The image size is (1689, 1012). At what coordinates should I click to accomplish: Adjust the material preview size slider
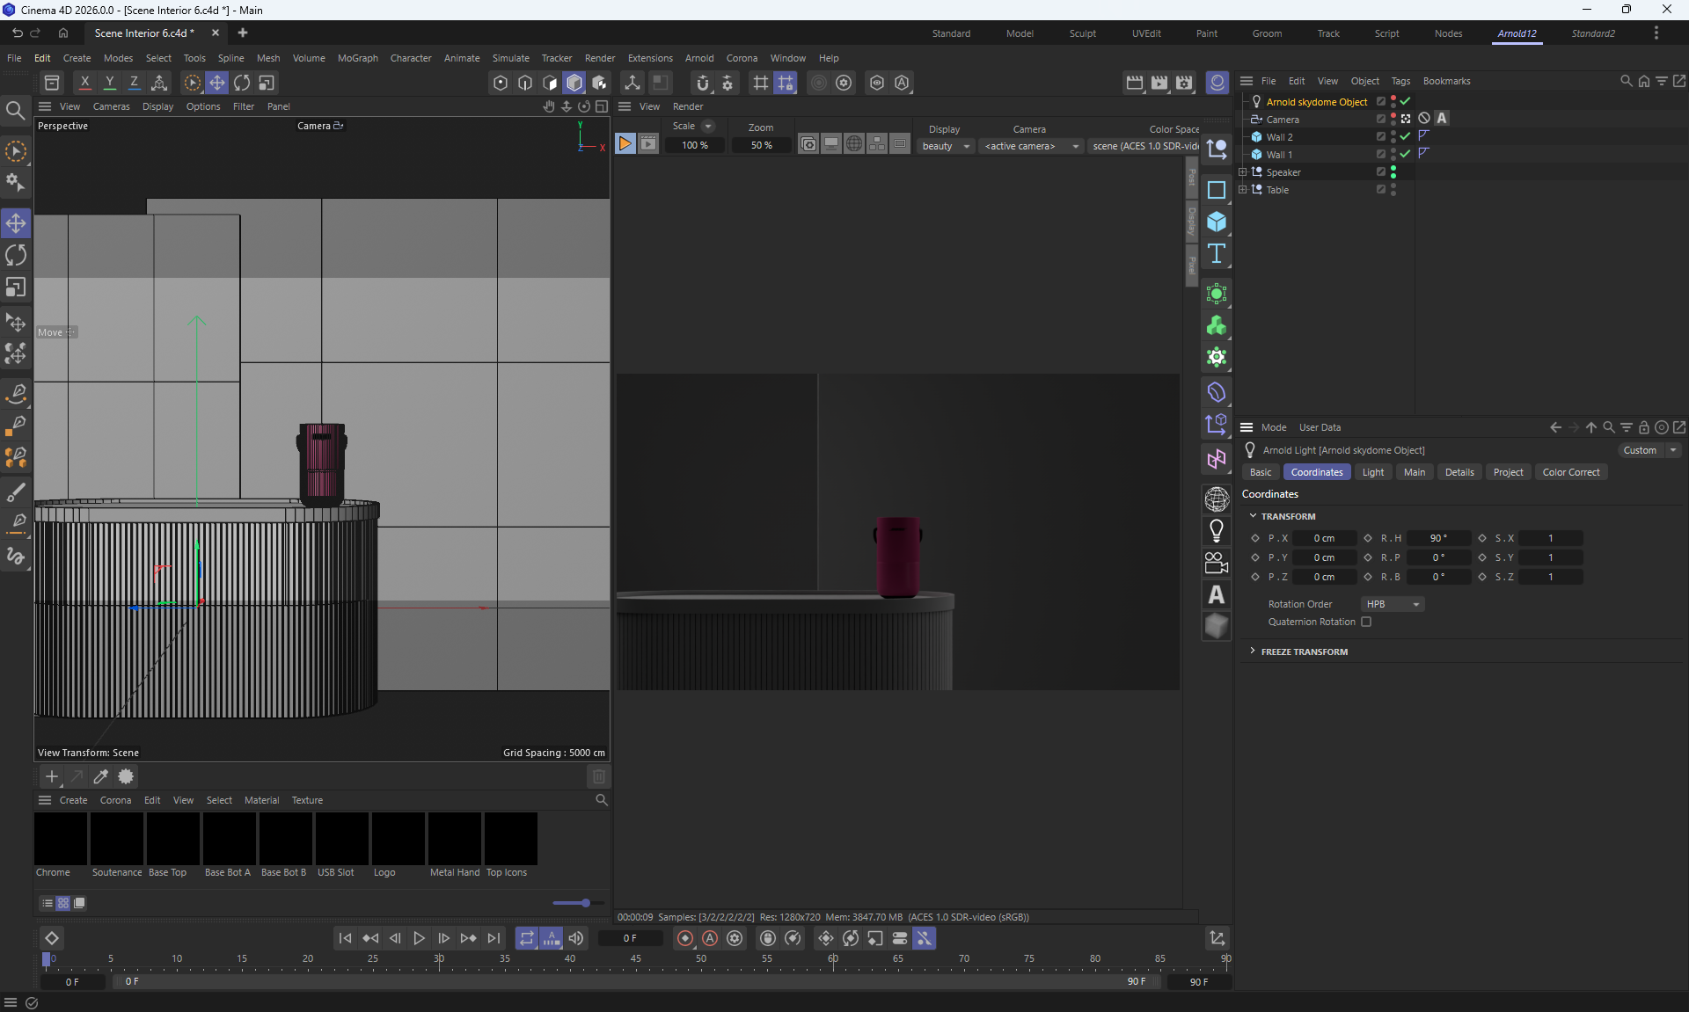(585, 903)
